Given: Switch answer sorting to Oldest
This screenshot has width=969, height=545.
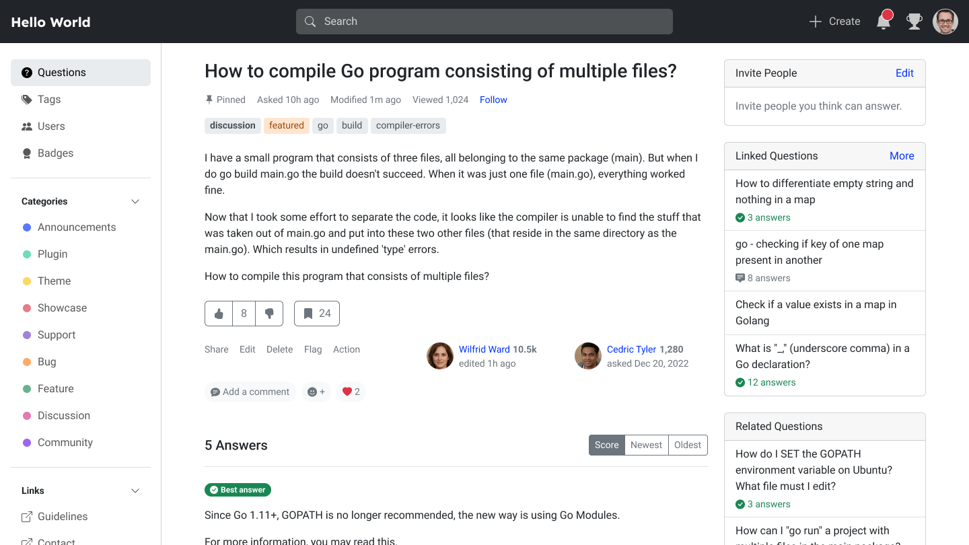Looking at the screenshot, I should (x=687, y=445).
